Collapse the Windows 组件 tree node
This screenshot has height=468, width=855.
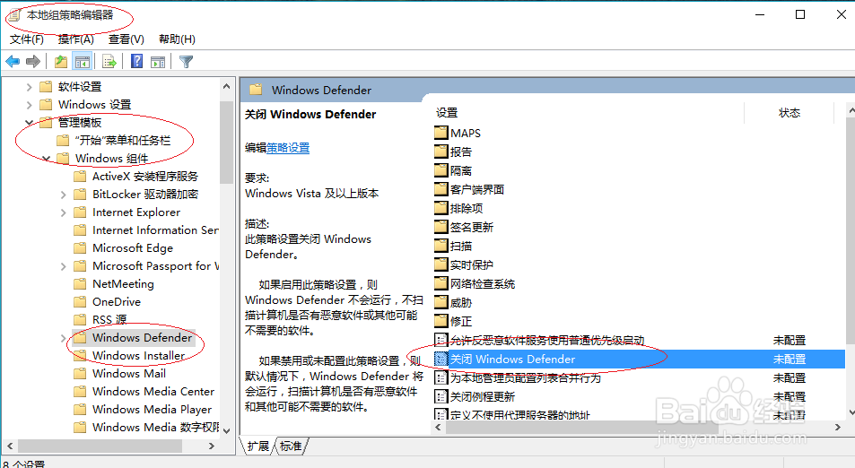[x=47, y=159]
